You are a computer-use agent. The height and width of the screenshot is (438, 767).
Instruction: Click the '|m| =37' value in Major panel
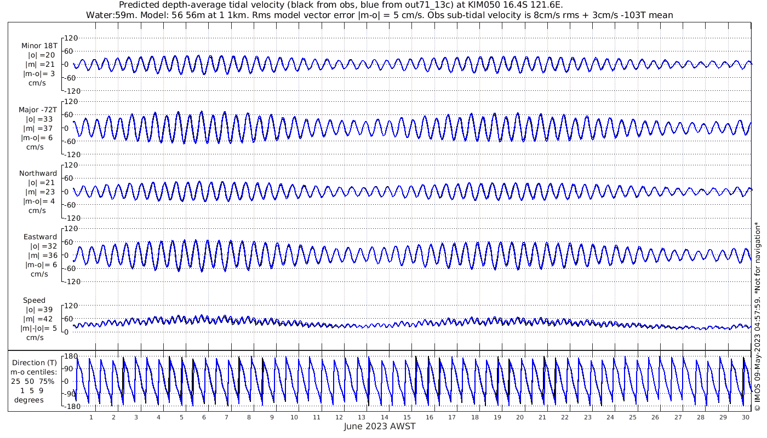click(38, 128)
